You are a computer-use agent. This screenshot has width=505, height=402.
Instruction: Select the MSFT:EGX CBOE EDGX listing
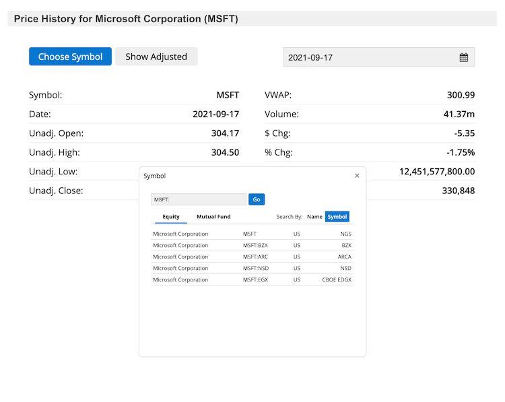(x=252, y=279)
